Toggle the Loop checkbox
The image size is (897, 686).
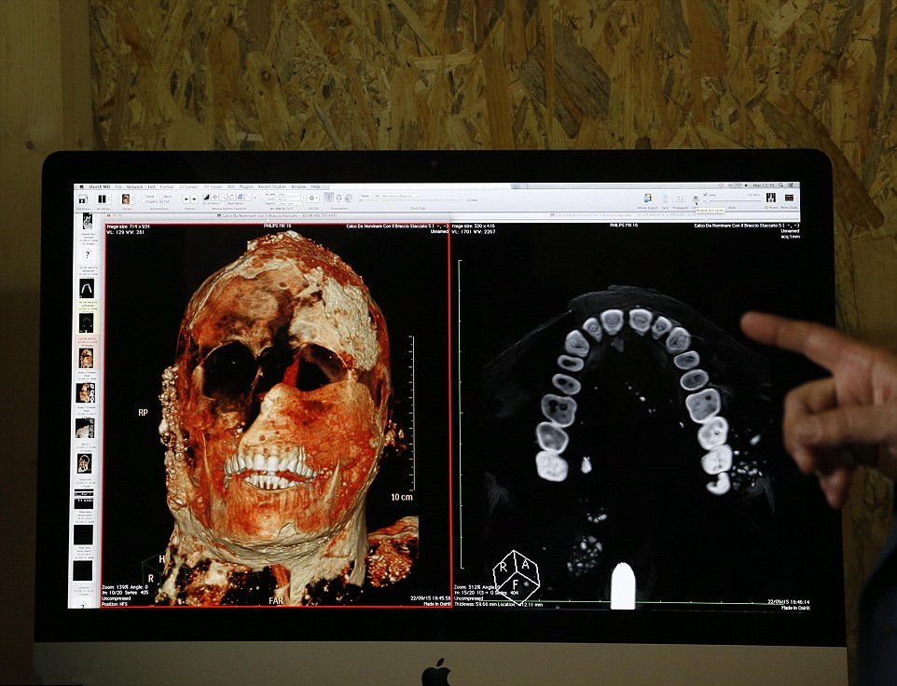[x=705, y=195]
